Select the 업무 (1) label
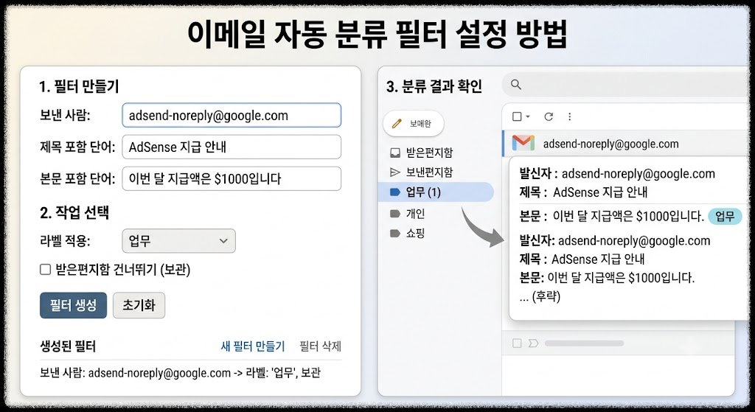The width and height of the screenshot is (755, 412). [x=436, y=192]
